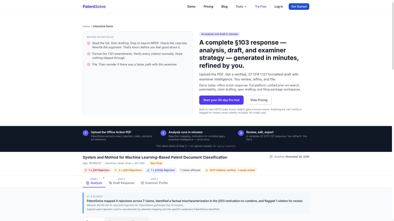
Task: Switch to the Draft Response tab
Action: (x=121, y=181)
